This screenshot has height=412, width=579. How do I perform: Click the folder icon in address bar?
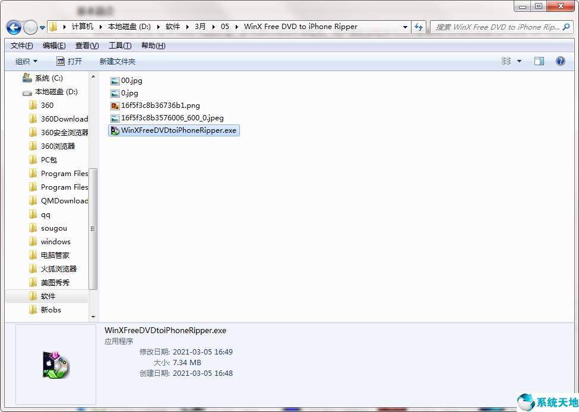click(53, 27)
